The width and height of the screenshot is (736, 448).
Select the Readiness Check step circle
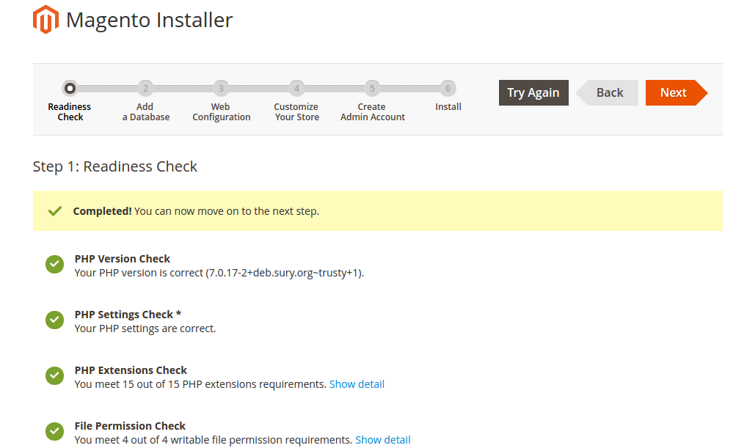[x=70, y=89]
